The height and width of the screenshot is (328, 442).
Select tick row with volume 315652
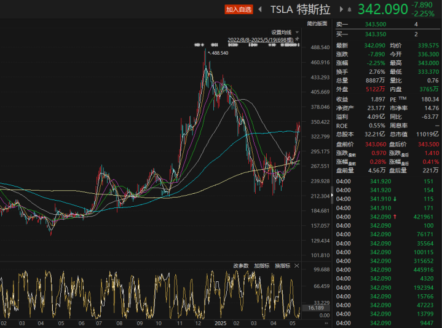pyautogui.click(x=386, y=261)
